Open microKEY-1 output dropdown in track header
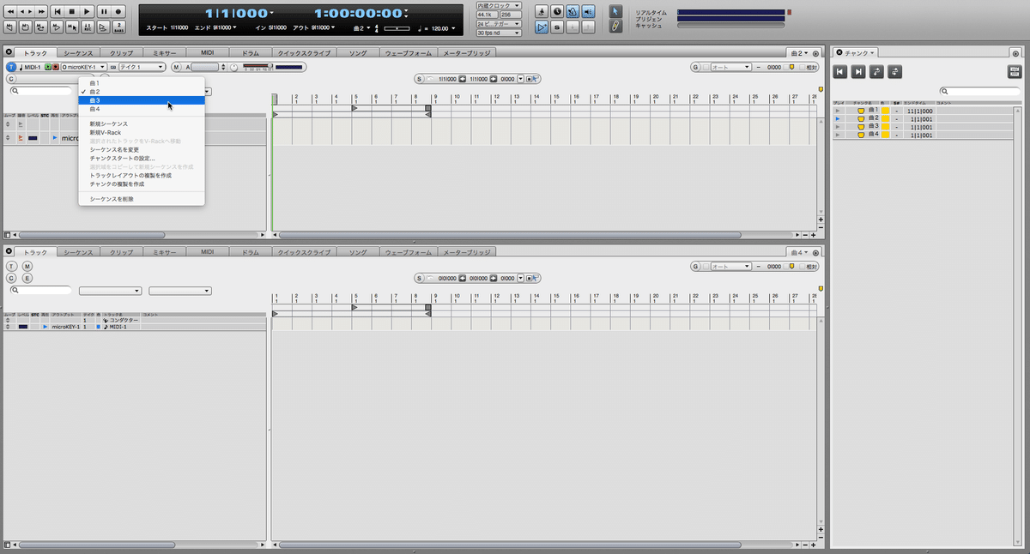 (83, 67)
